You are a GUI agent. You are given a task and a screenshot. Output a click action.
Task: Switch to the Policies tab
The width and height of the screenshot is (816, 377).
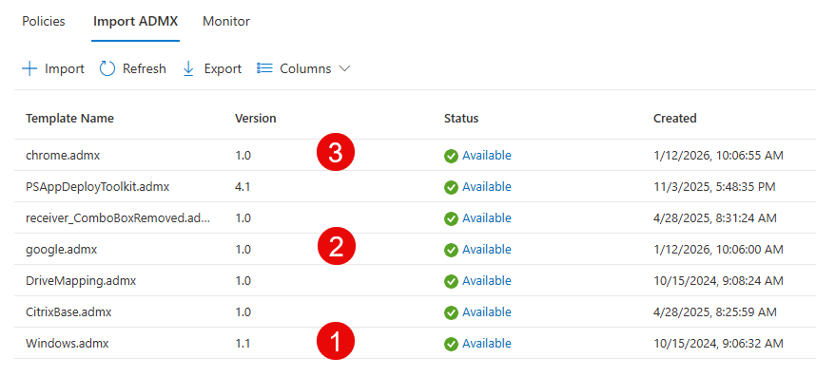[44, 21]
